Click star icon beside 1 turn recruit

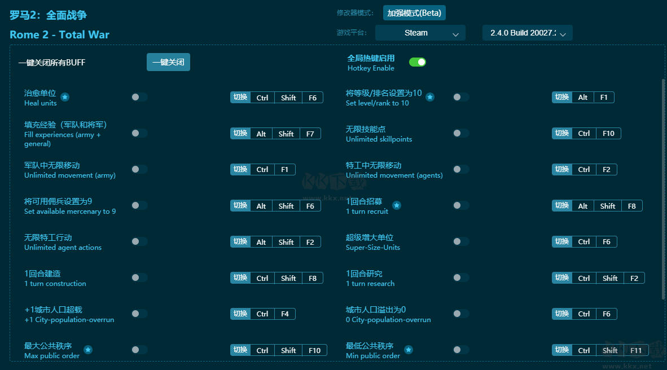(397, 205)
